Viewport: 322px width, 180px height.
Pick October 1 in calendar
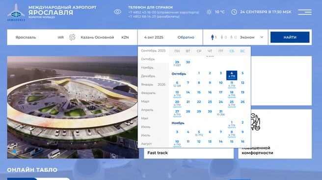(x=199, y=73)
